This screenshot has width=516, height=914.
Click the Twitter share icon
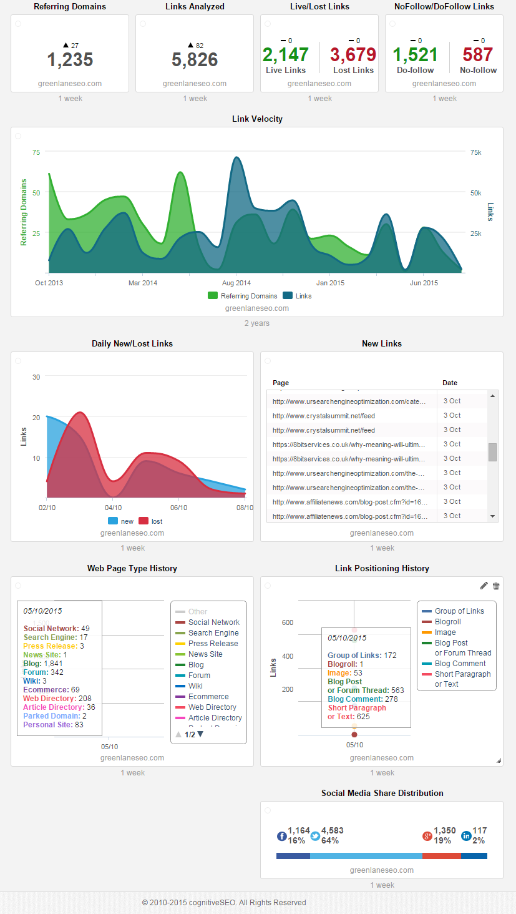click(316, 836)
